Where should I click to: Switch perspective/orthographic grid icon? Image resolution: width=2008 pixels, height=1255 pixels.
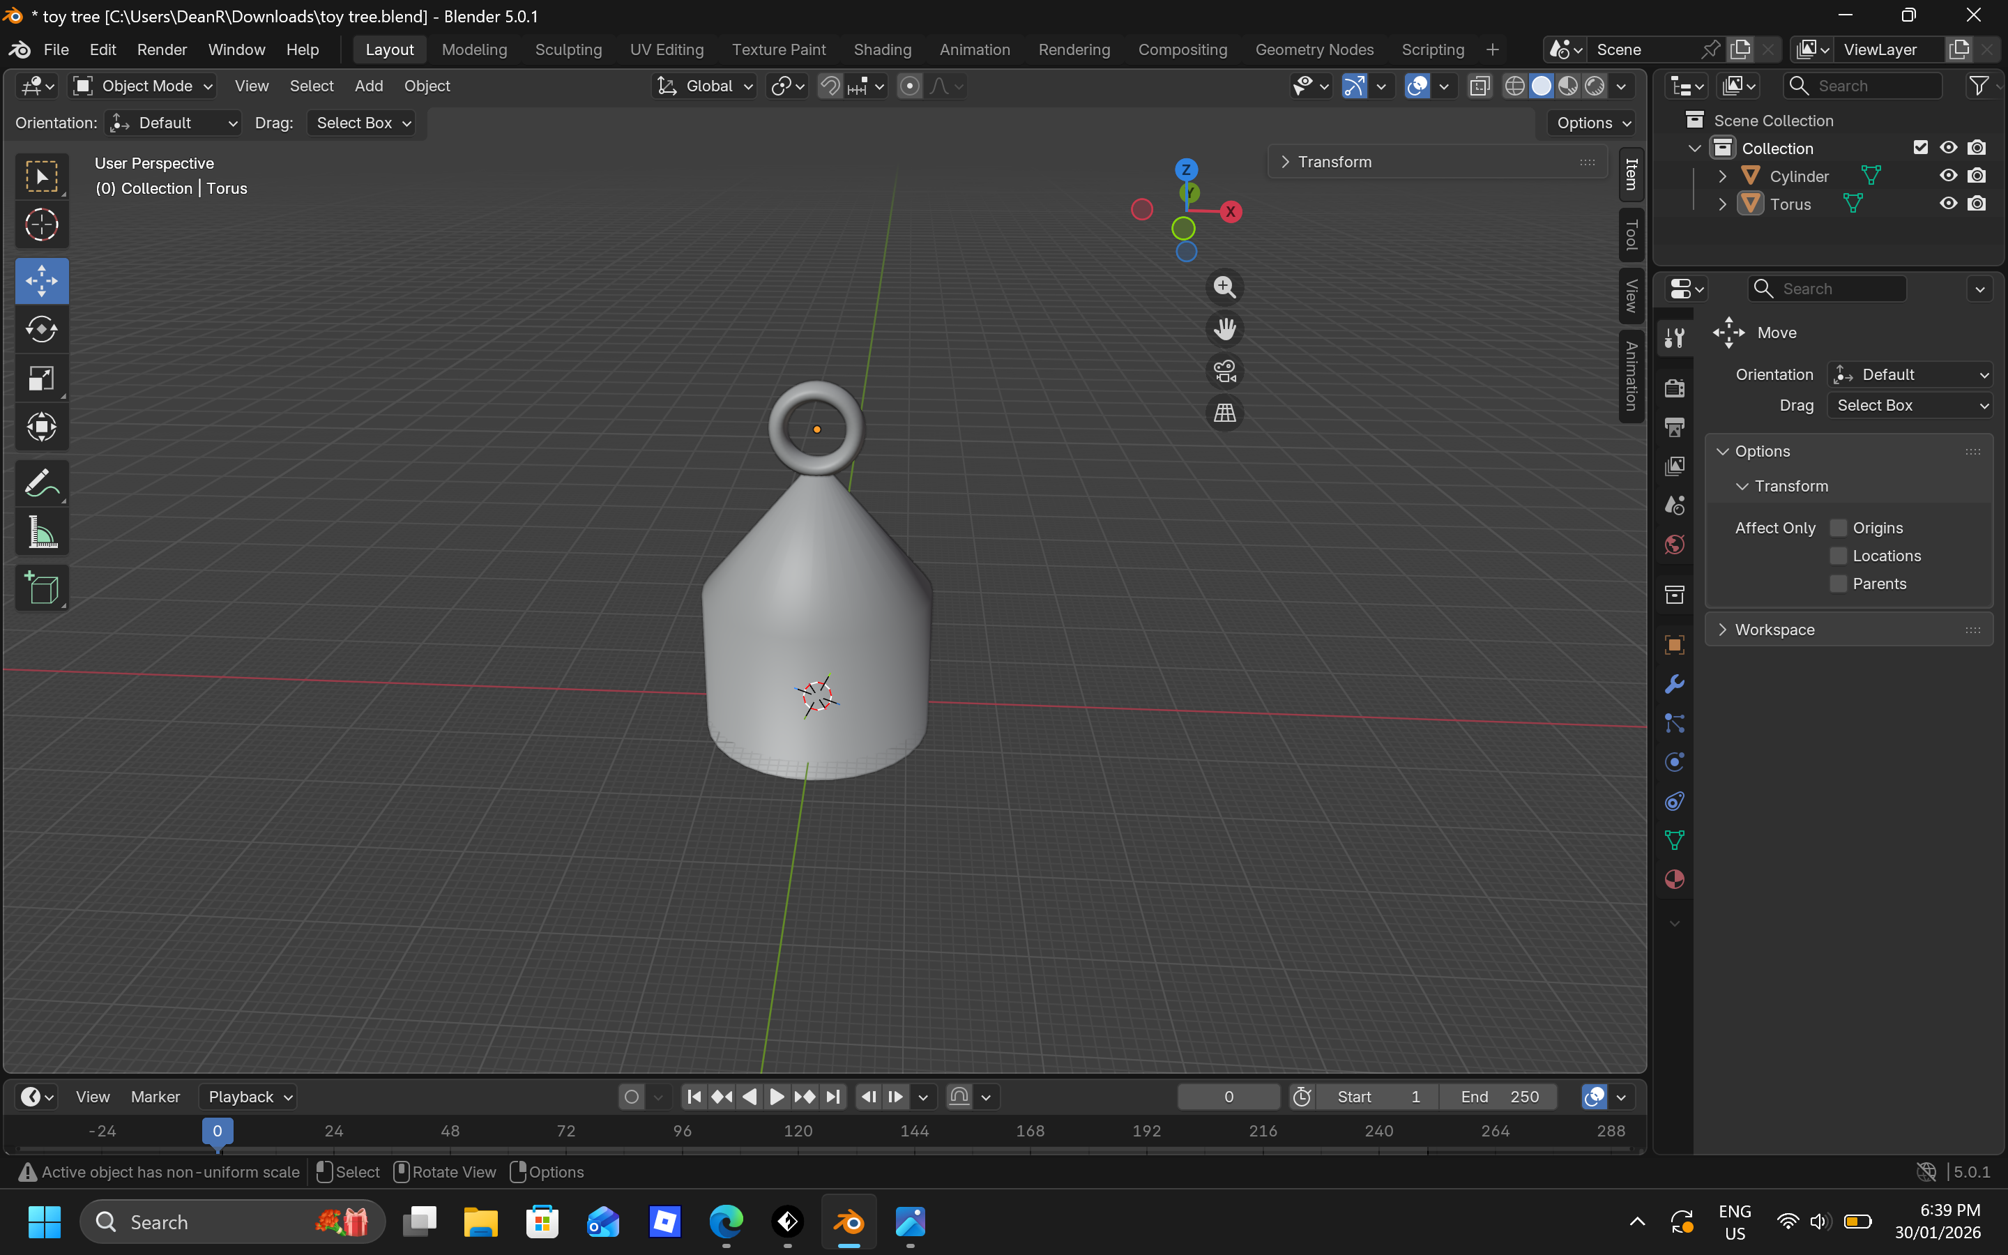point(1225,413)
